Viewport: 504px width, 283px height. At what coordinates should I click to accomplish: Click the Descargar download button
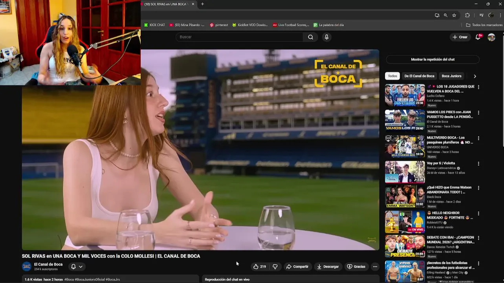tap(328, 266)
